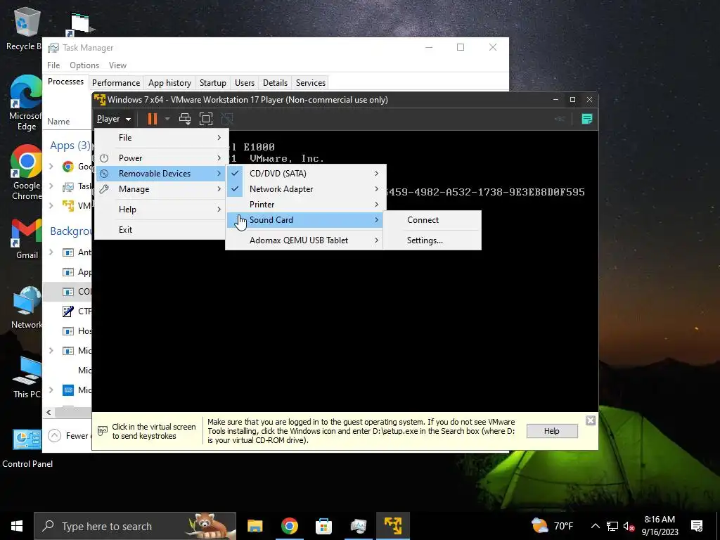Select the Processes tab in Task Manager

(65, 82)
